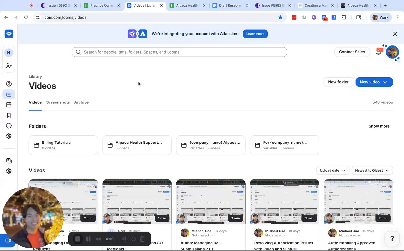Open the bookmark Watch Later icon
Image resolution: width=404 pixels, height=251 pixels.
click(x=9, y=115)
